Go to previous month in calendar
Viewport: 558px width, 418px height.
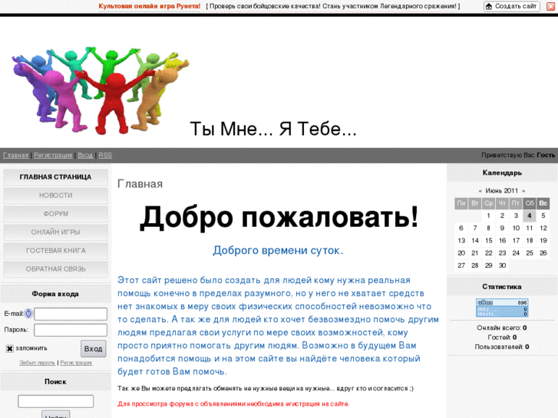480,191
